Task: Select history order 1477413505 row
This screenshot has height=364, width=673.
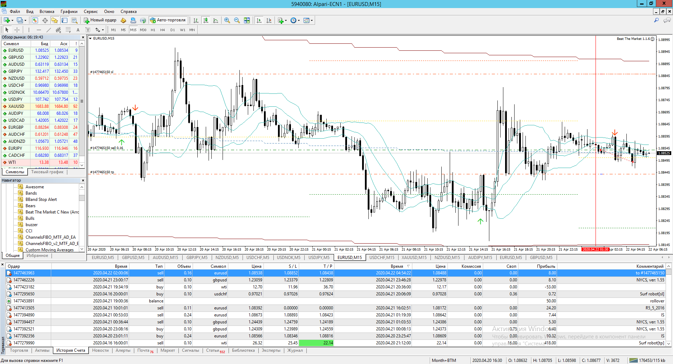Action: [x=336, y=308]
